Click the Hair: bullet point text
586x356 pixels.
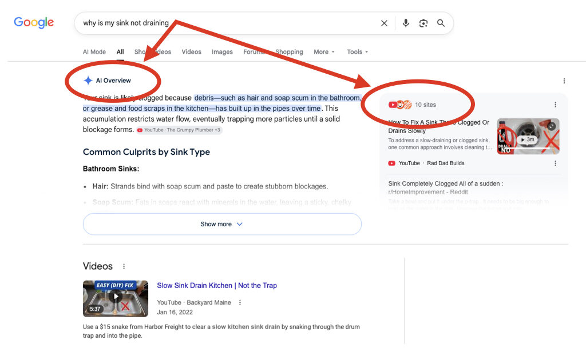click(210, 186)
